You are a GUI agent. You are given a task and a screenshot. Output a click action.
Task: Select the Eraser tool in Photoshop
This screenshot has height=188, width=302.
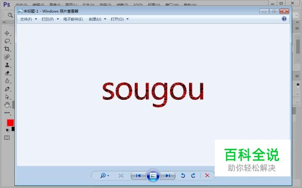pyautogui.click(x=7, y=73)
